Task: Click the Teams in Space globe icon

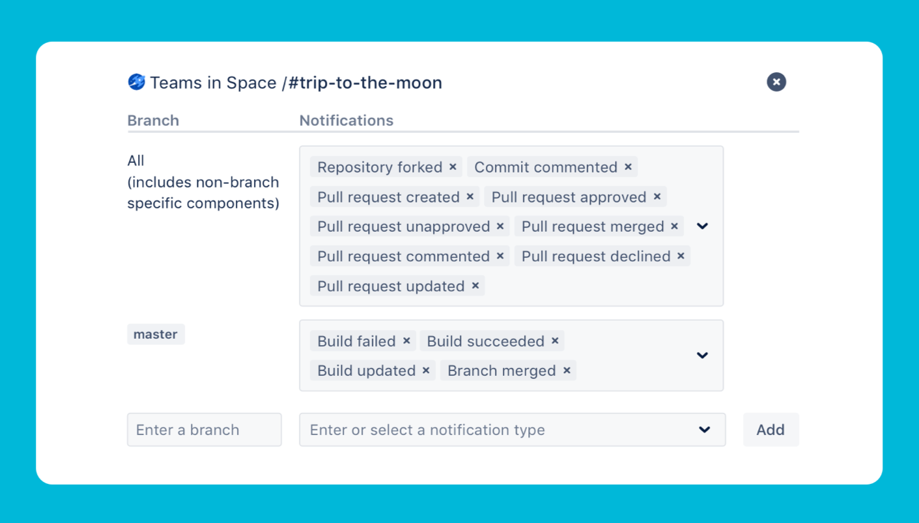Action: pos(136,82)
